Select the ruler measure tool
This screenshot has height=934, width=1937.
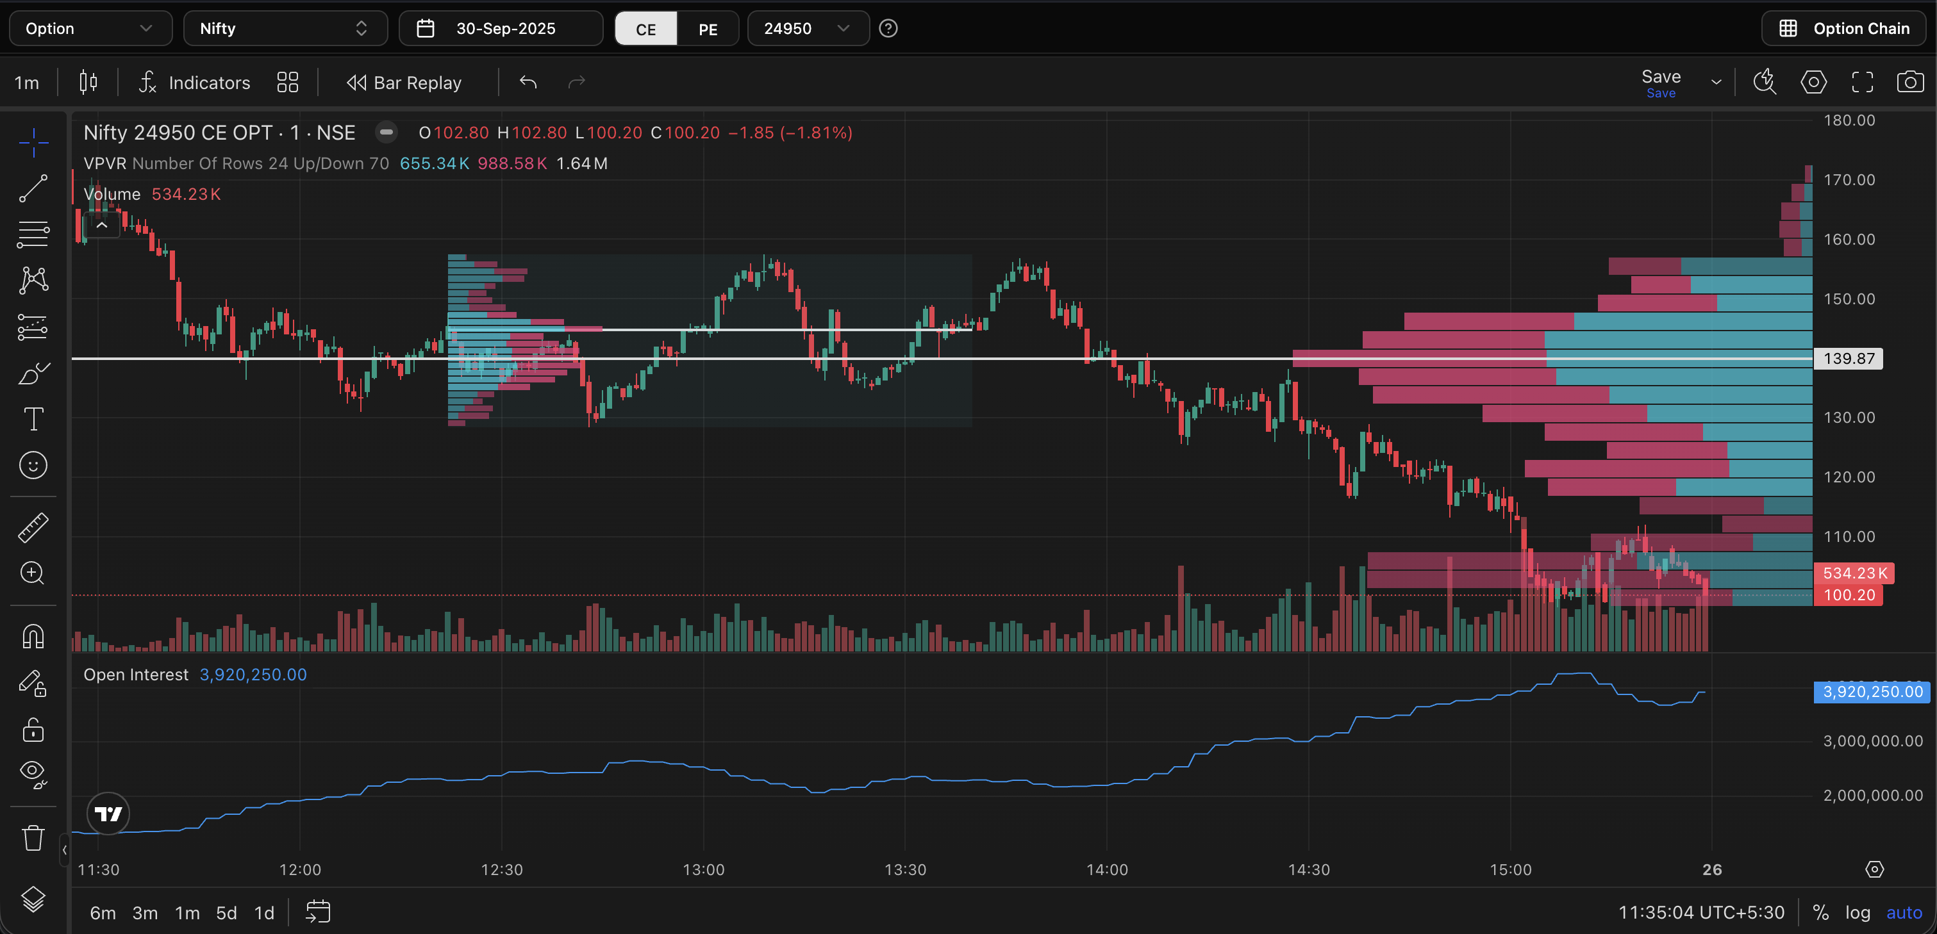click(33, 527)
